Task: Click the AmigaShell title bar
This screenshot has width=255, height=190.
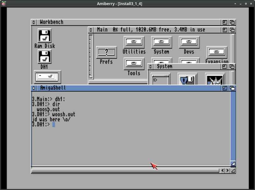Action: (x=128, y=88)
